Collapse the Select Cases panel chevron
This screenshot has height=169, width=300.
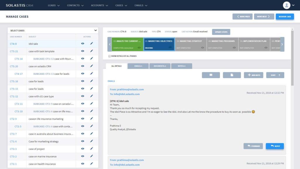pyautogui.click(x=96, y=31)
